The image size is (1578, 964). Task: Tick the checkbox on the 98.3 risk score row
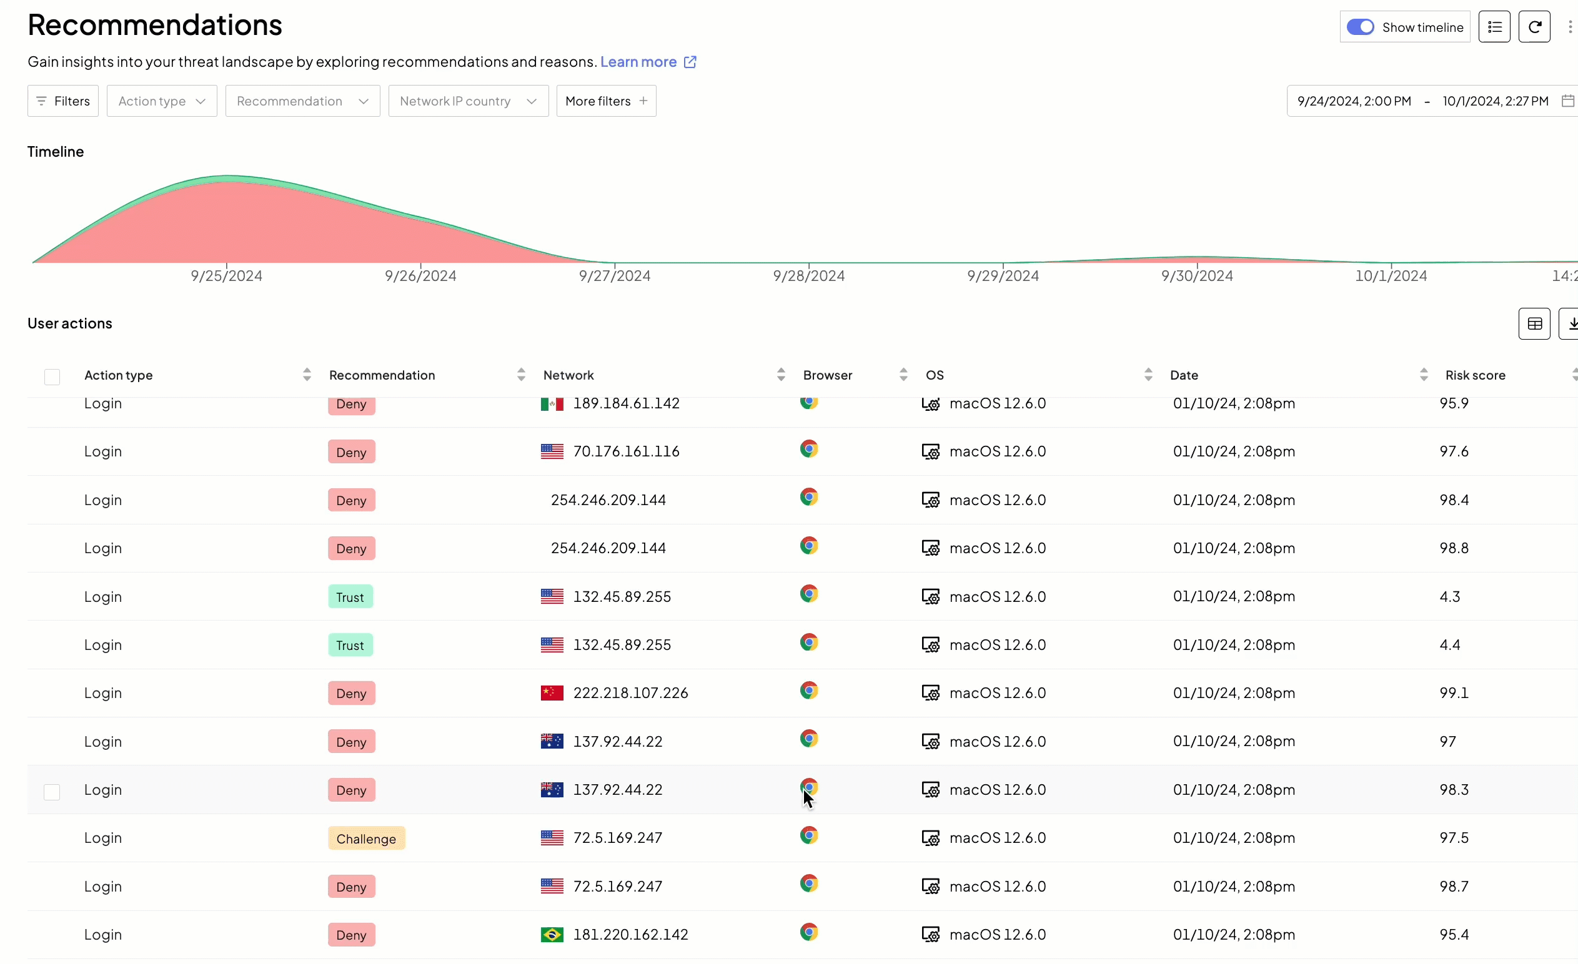52,792
